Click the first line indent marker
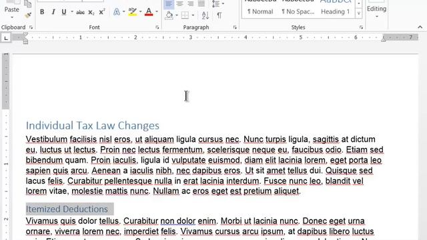This screenshot has height=240, width=427. 25,35
